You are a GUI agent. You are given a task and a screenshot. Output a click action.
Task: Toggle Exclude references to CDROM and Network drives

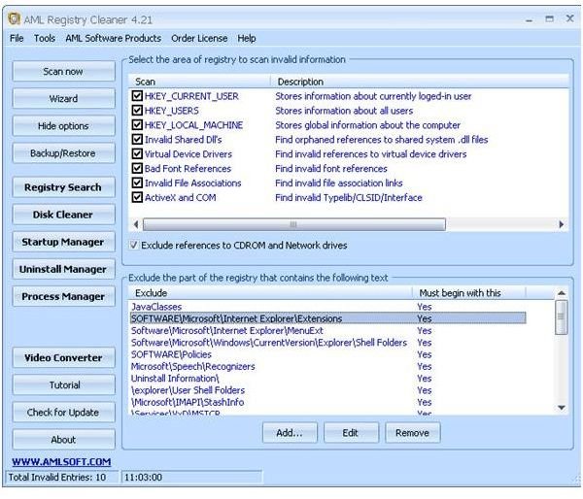(x=133, y=246)
